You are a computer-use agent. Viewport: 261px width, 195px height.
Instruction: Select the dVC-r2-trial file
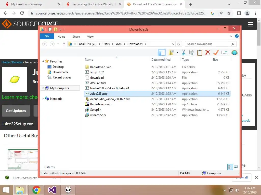pos(157,83)
